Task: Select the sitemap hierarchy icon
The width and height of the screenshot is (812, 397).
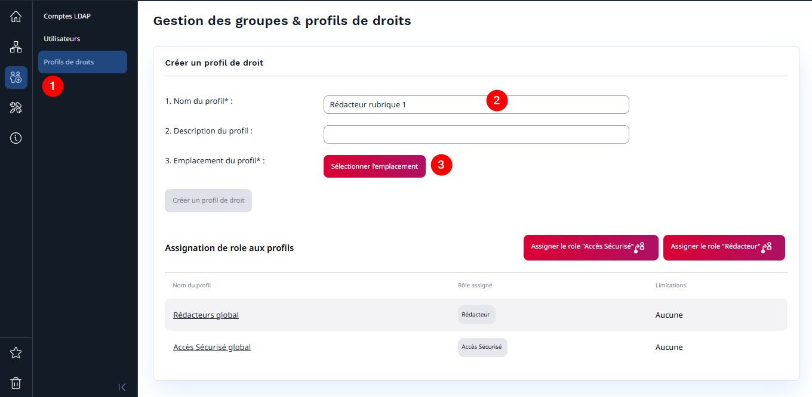Action: pyautogui.click(x=16, y=46)
